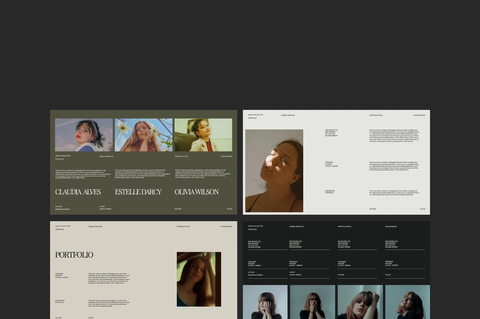Image resolution: width=480 pixels, height=319 pixels.
Task: Click the STUDIO DESIGN label on the dark page
Action: coord(391,226)
